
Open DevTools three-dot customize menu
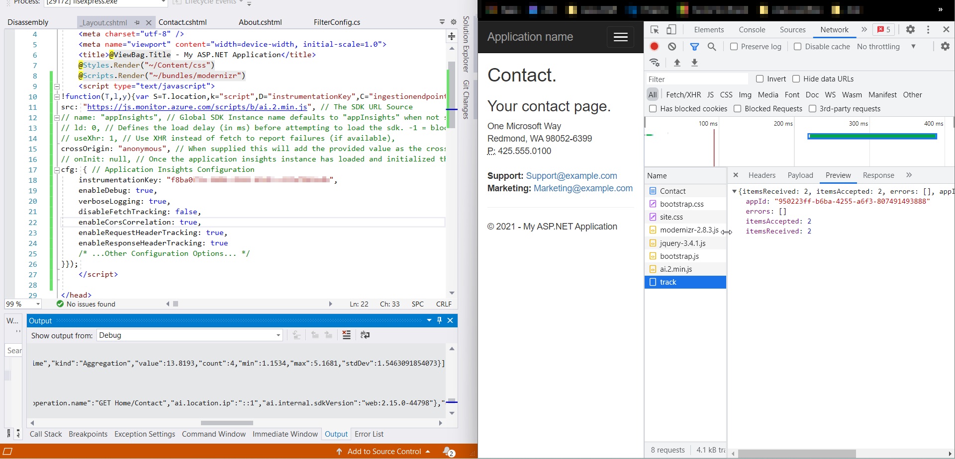tap(928, 30)
